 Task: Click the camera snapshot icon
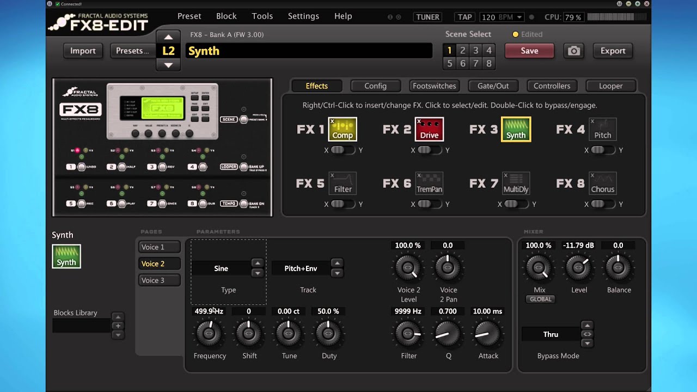tap(573, 51)
